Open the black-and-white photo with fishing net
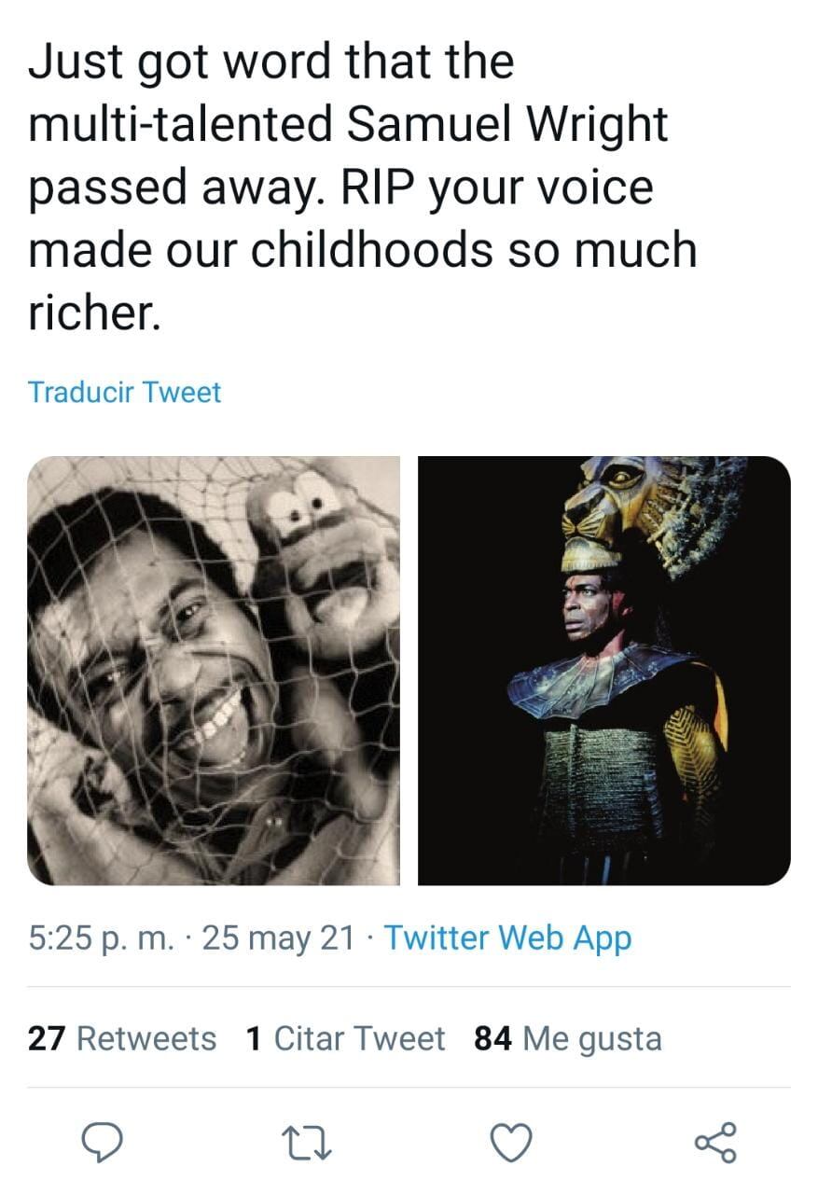Viewport: 818px width, 1194px height. tap(214, 670)
